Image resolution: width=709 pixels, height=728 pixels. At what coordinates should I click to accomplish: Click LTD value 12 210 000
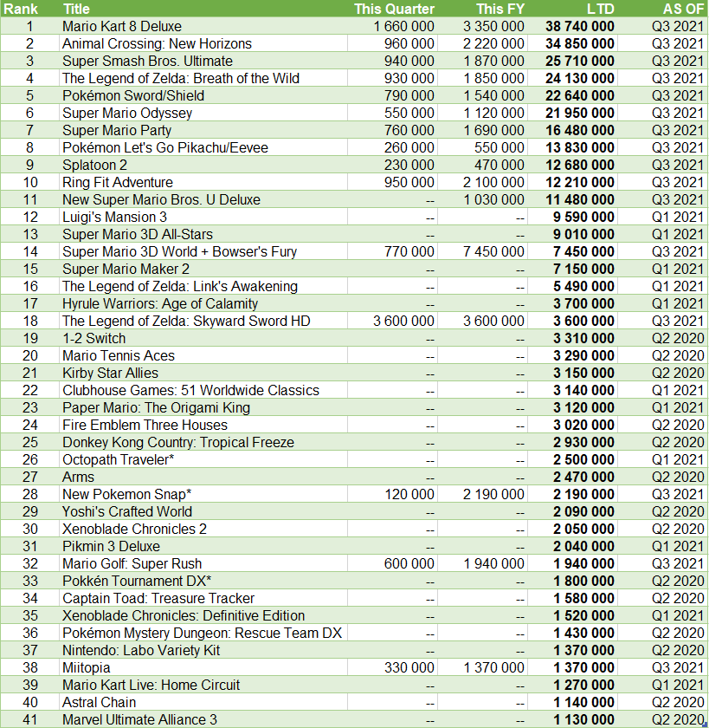click(580, 182)
